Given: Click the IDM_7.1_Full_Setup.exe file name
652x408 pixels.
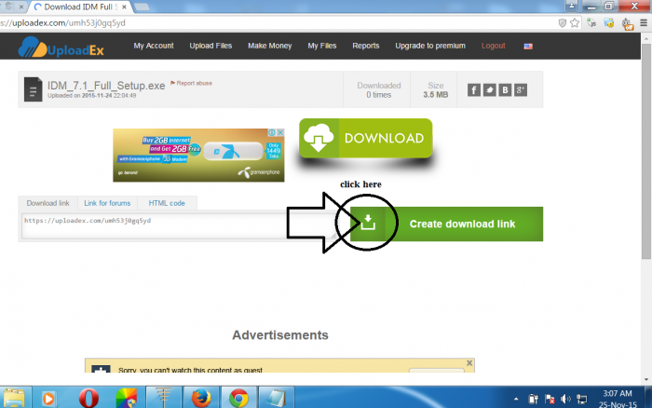Looking at the screenshot, I should pos(106,86).
